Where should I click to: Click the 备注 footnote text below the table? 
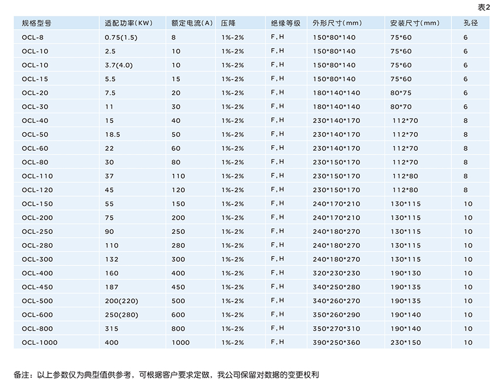[x=166, y=375]
